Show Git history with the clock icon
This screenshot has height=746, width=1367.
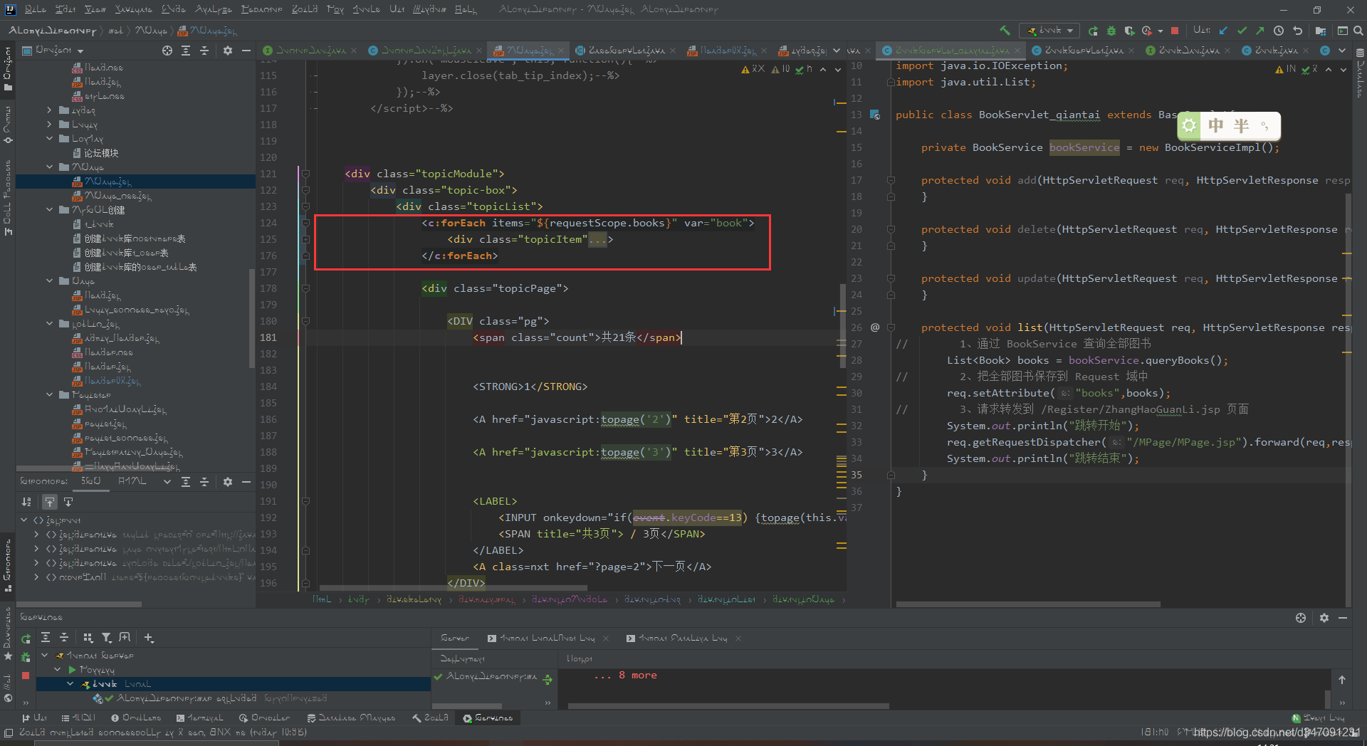tap(1279, 31)
